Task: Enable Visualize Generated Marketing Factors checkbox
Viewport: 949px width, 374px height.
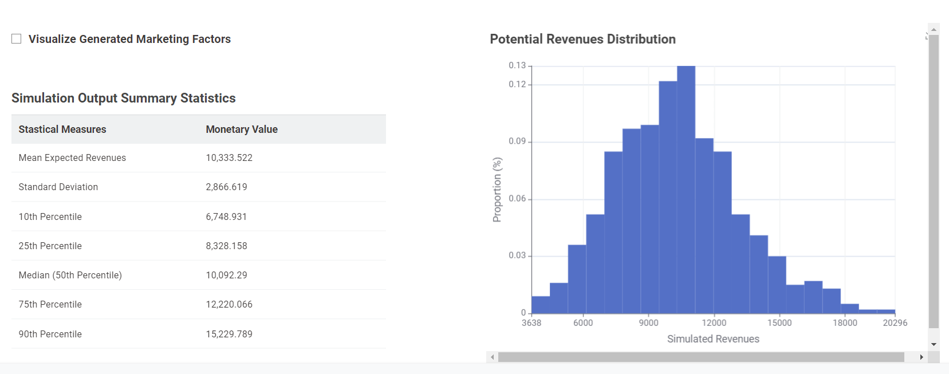Action: 17,39
